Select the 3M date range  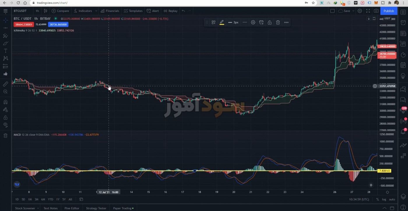[36, 199]
